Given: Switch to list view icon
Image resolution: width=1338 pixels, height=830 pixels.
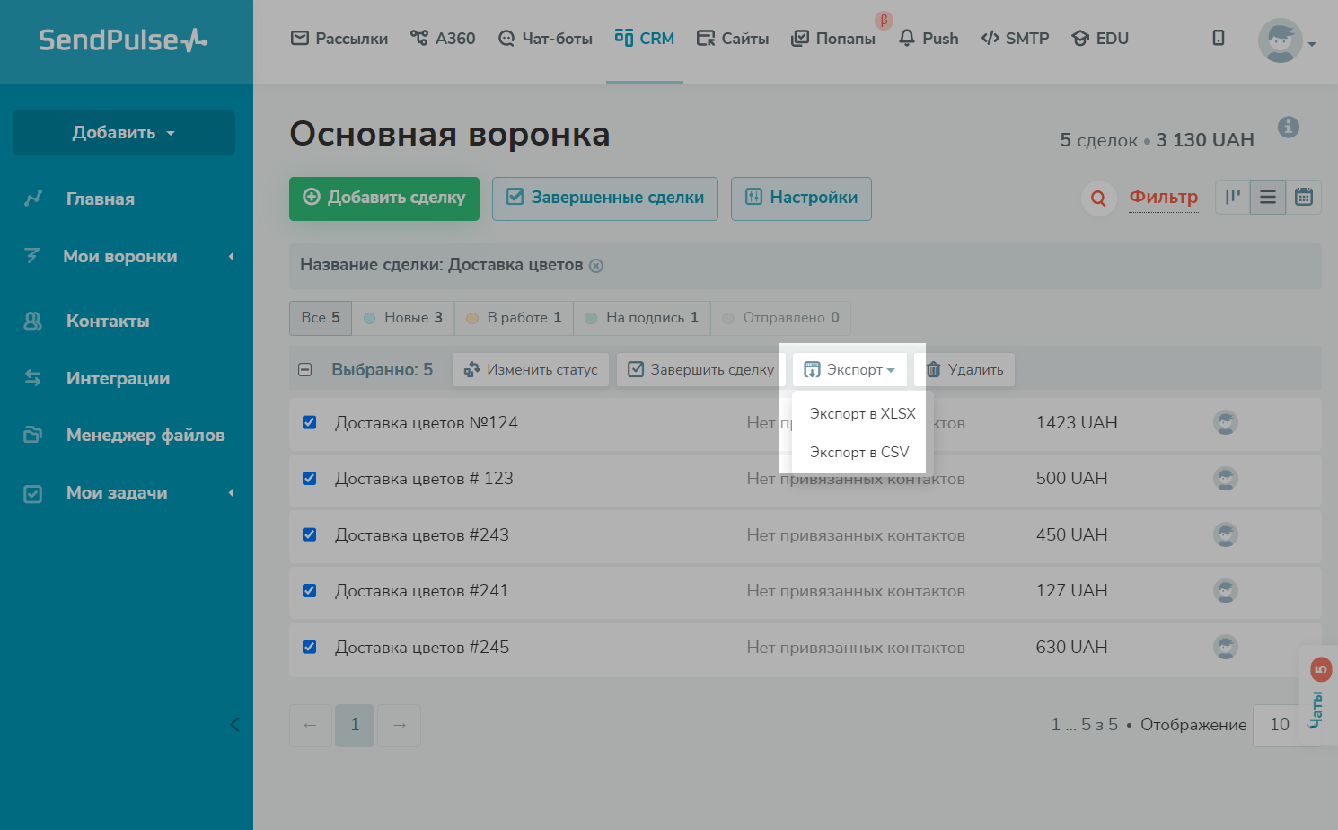Looking at the screenshot, I should point(1268,198).
